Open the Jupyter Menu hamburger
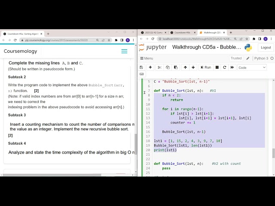 click(x=147, y=58)
